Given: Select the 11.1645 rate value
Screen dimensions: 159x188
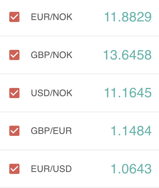Looking at the screenshot, I should click(128, 93).
